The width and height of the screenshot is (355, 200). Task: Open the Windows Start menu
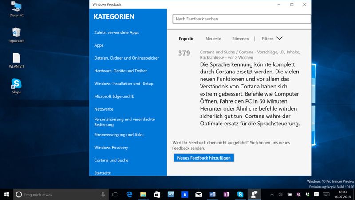7,195
